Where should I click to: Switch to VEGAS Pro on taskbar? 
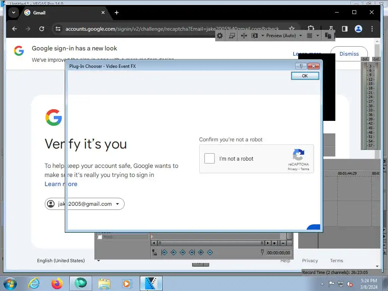click(x=151, y=283)
